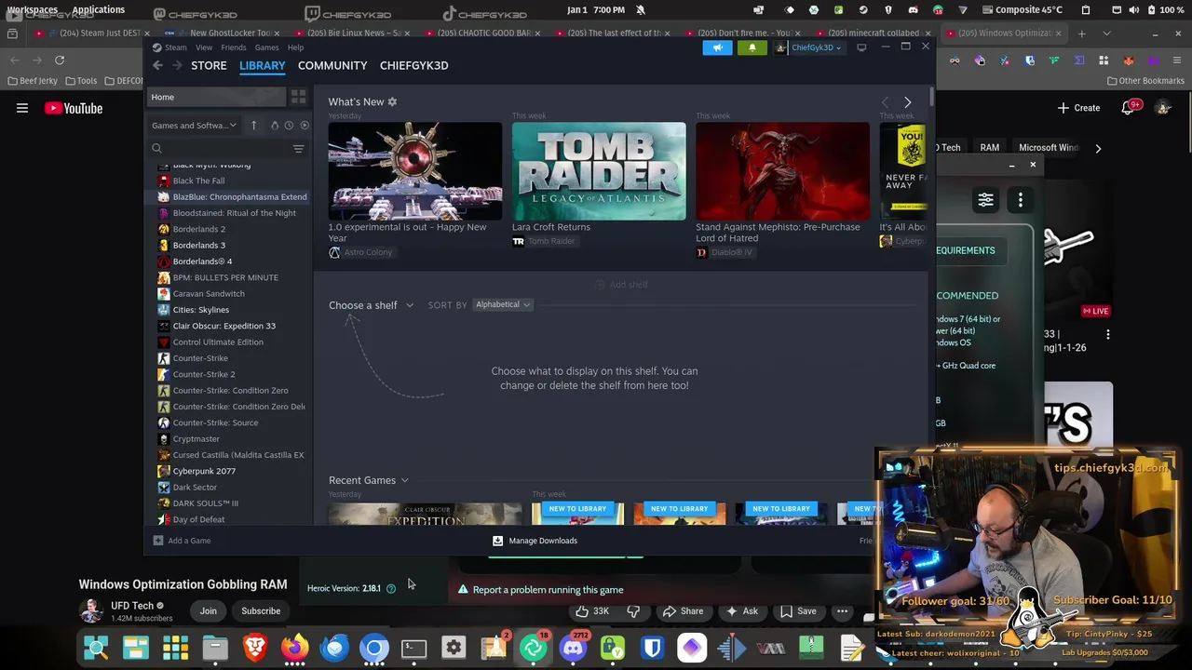Image resolution: width=1192 pixels, height=670 pixels.
Task: Open What's New settings gear
Action: (x=392, y=101)
